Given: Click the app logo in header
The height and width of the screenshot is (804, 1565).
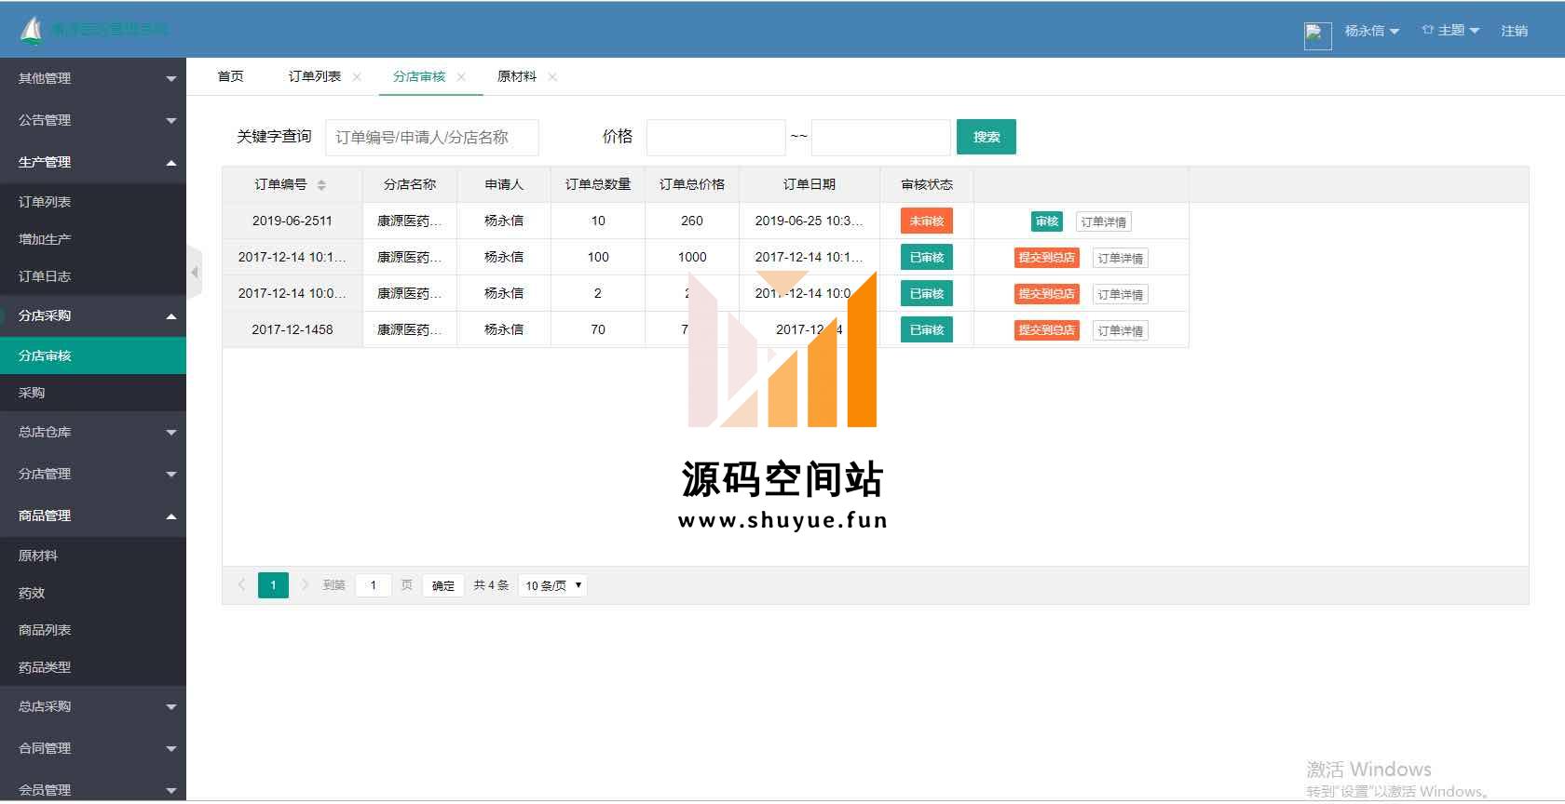Looking at the screenshot, I should (32, 31).
